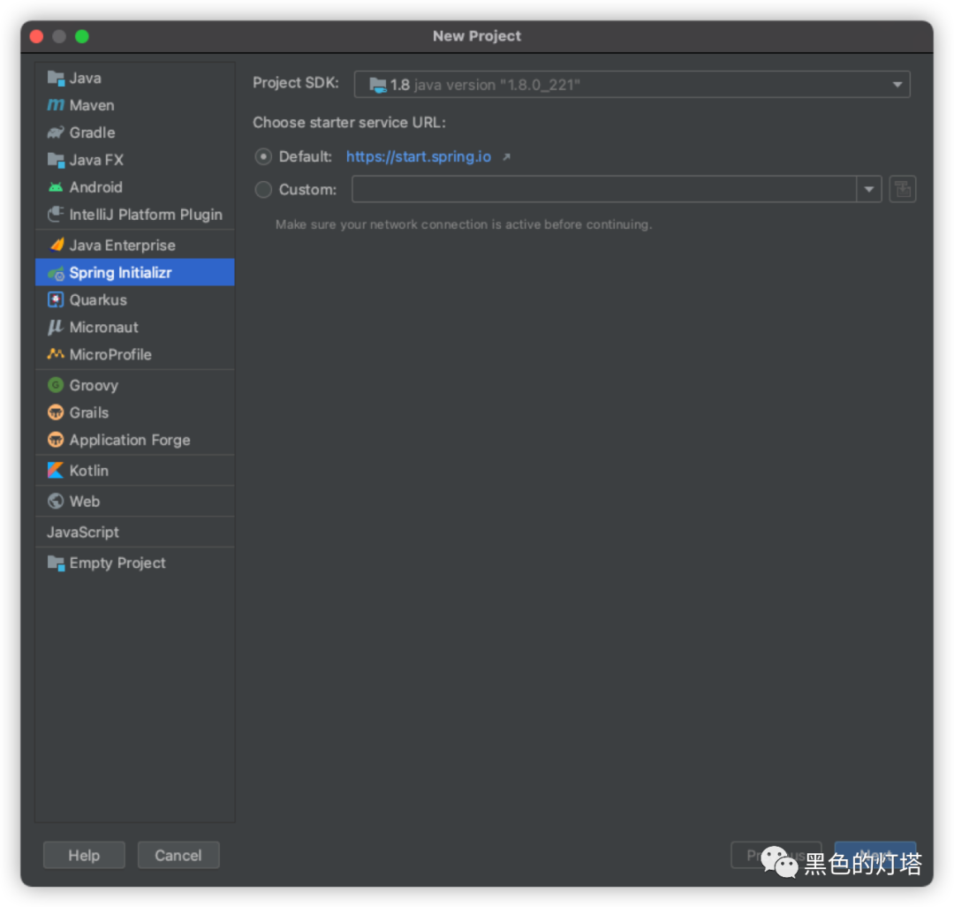The image size is (954, 907).
Task: Select the Kotlin label in generators
Action: tap(89, 471)
